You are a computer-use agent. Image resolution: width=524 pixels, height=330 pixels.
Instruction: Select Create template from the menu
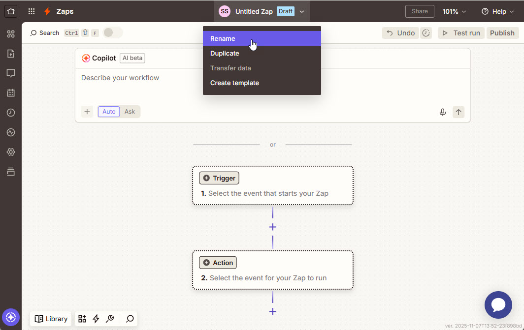[x=262, y=83]
